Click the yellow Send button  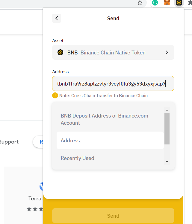pyautogui.click(x=113, y=216)
